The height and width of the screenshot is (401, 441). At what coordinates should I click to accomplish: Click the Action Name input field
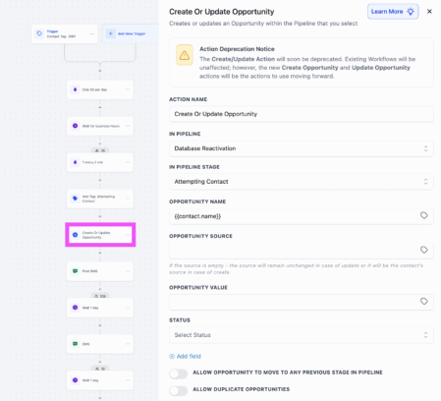(x=302, y=114)
